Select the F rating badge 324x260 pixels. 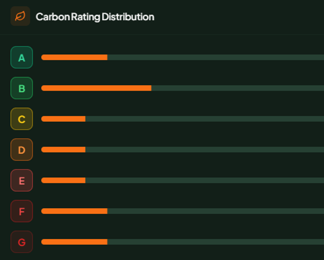pos(22,211)
